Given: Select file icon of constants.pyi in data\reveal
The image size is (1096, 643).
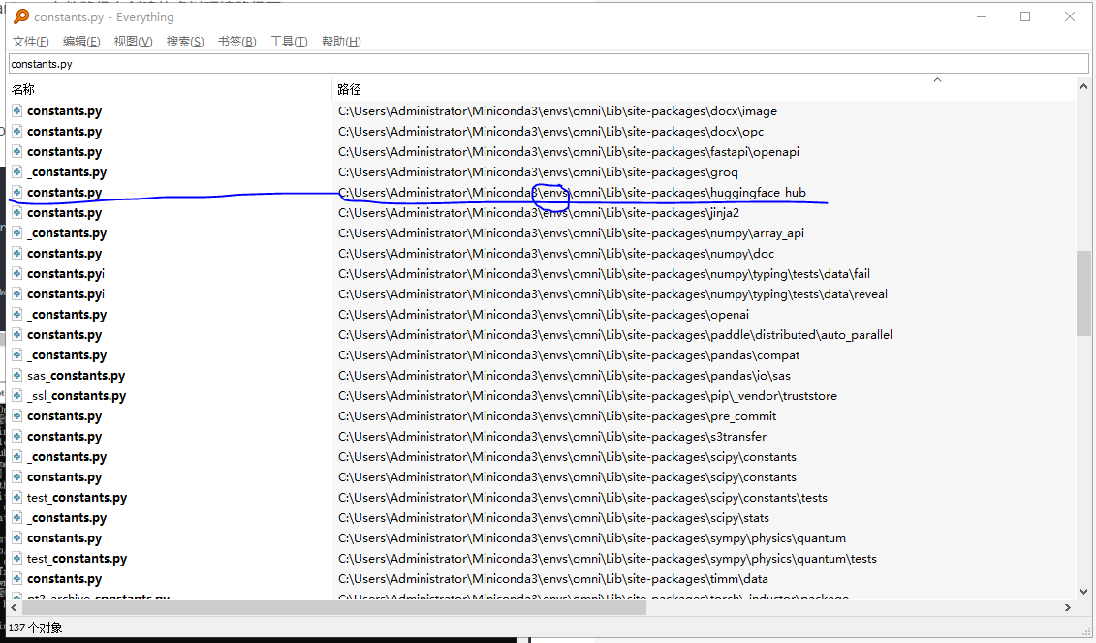Looking at the screenshot, I should [x=16, y=293].
